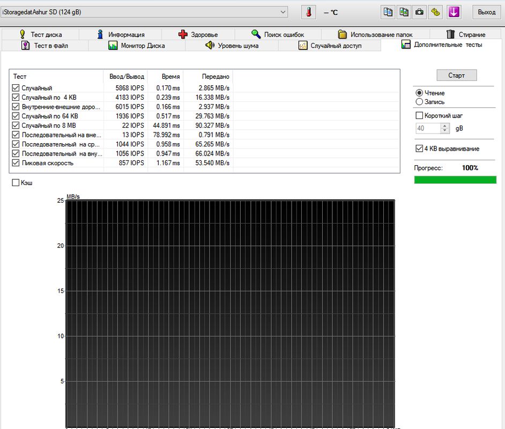Click the purple down-arrow icon
This screenshot has width=505, height=429.
(454, 12)
